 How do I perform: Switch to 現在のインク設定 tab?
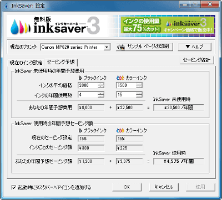(26, 63)
